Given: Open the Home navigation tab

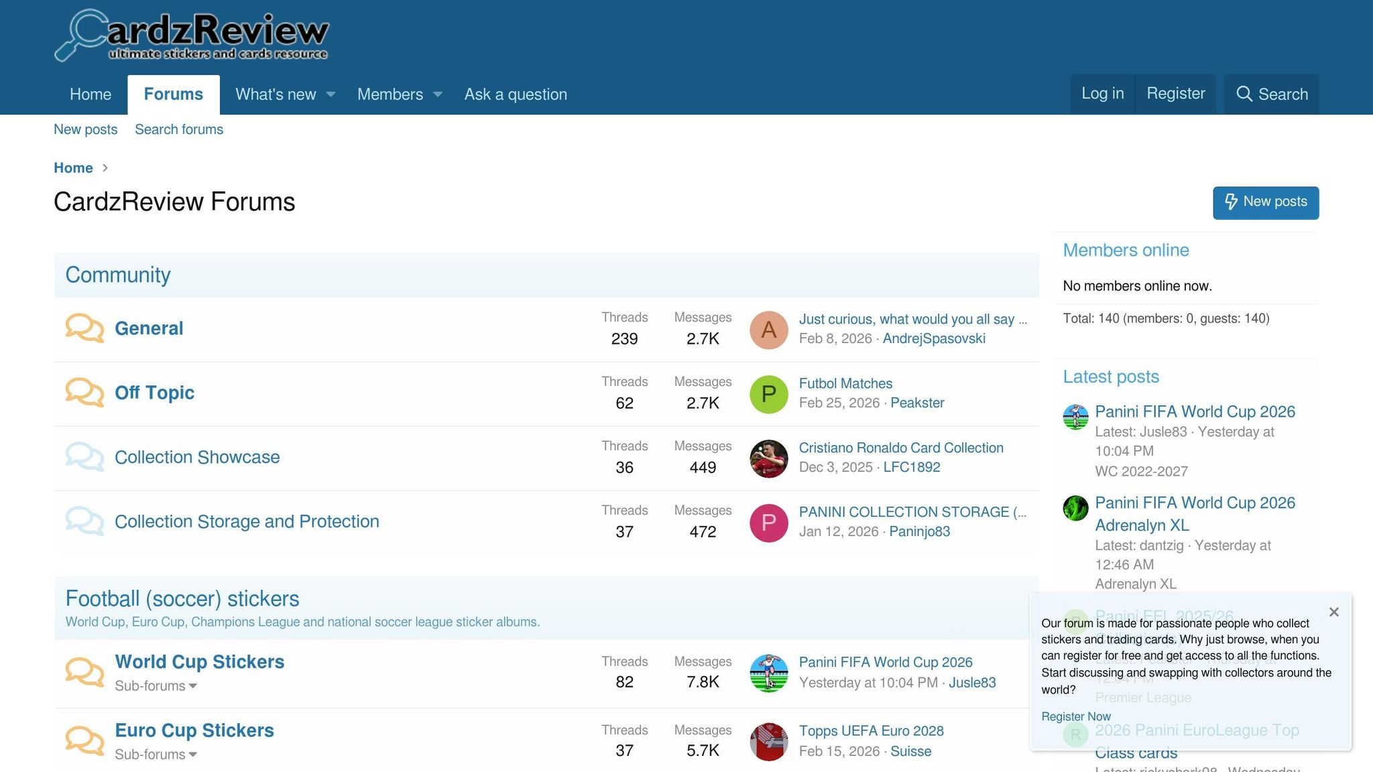Looking at the screenshot, I should click(x=91, y=94).
